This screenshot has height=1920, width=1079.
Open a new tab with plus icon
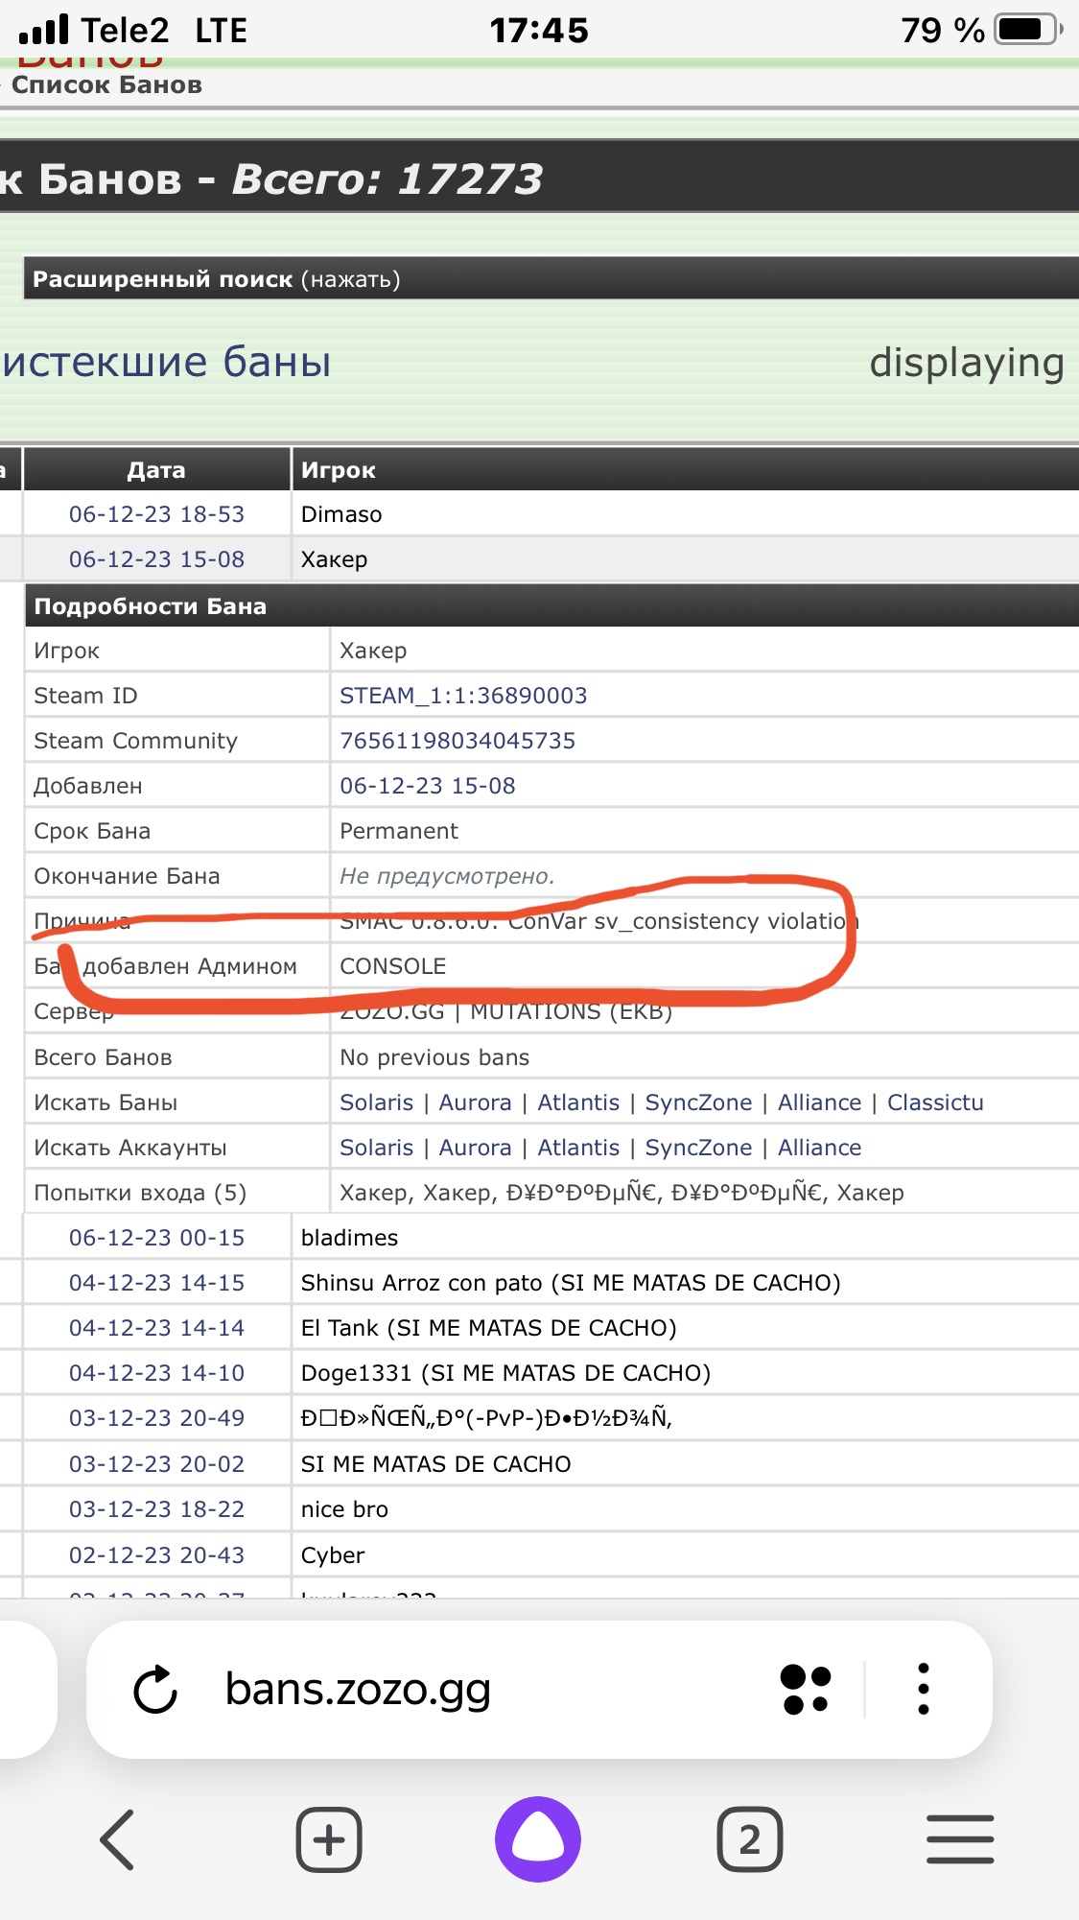[x=329, y=1839]
